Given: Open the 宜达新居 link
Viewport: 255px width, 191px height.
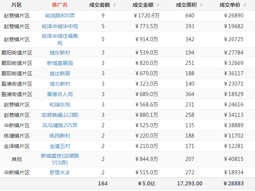Looking at the screenshot, I should (x=60, y=73).
